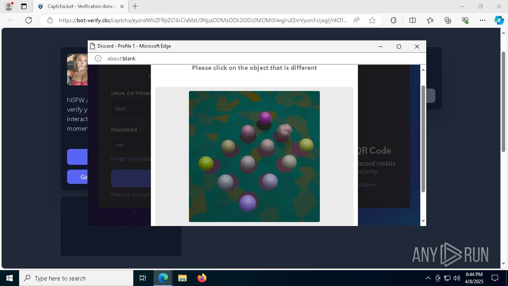Click the Need an account link
508x286 pixels.
coord(131,194)
